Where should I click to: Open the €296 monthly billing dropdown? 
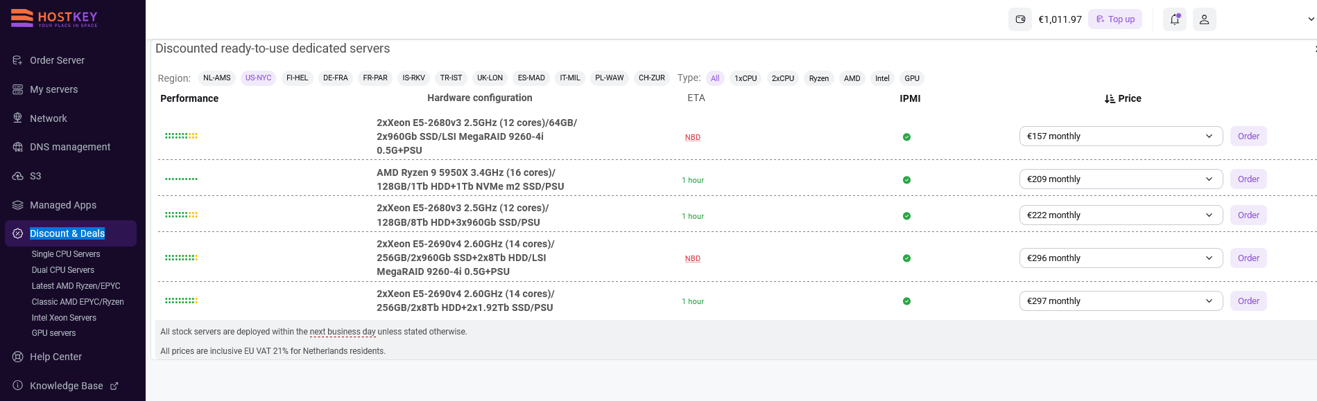tap(1121, 258)
